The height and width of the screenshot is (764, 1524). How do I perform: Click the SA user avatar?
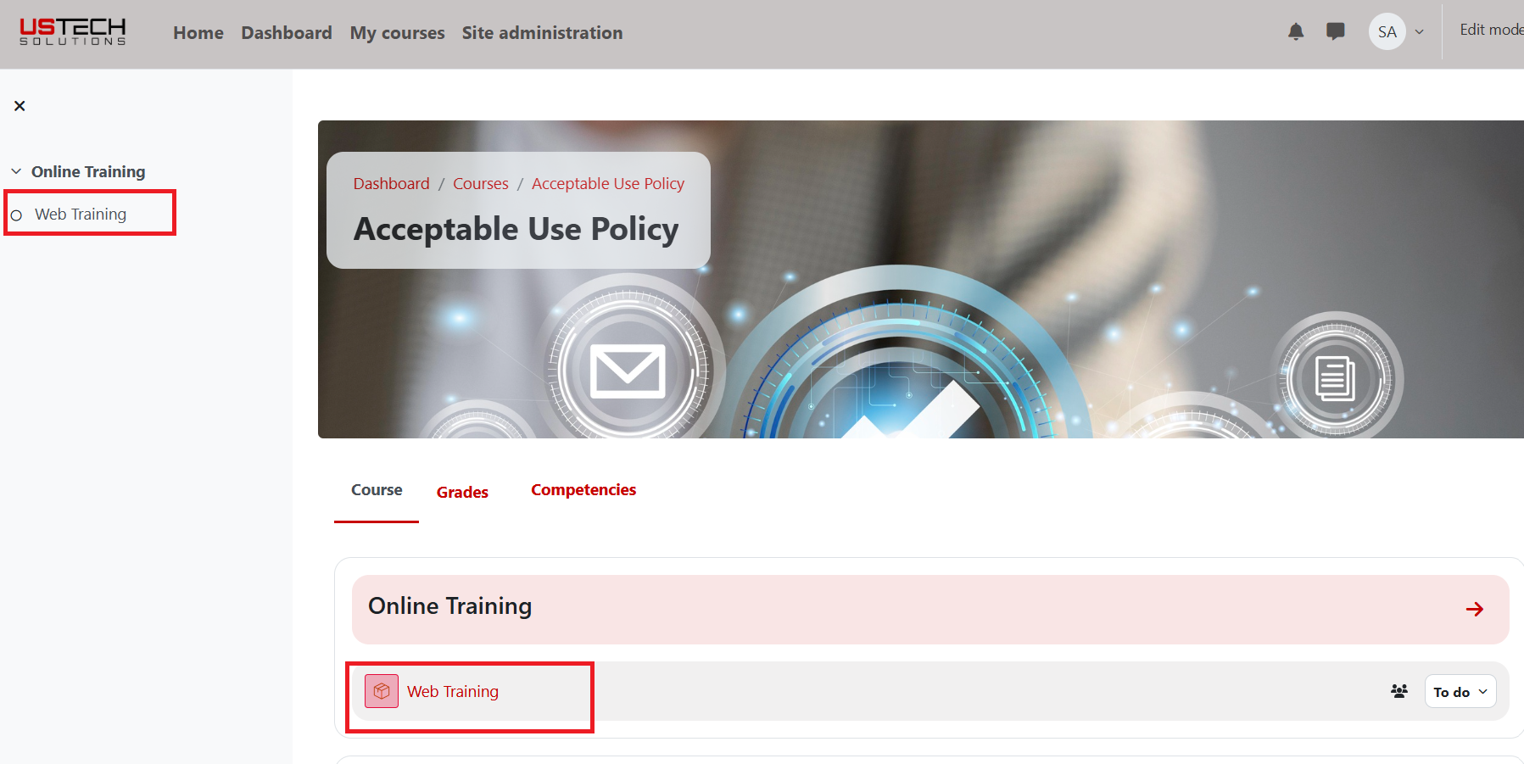click(x=1387, y=32)
